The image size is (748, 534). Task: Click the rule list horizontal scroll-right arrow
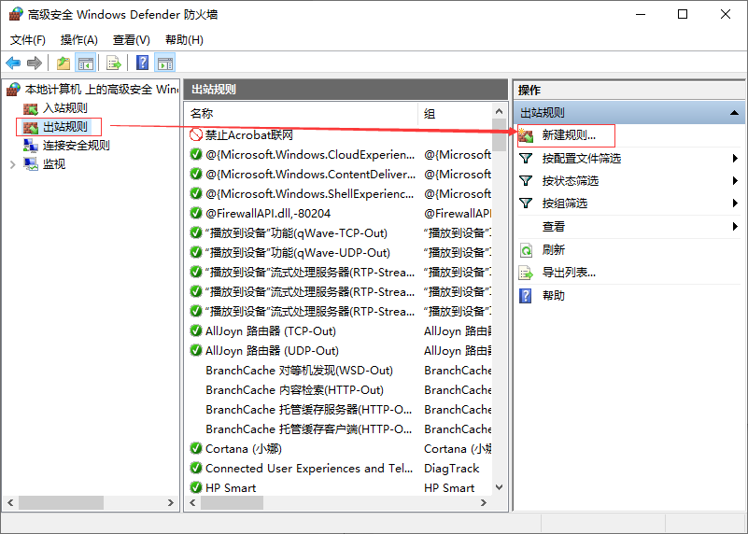click(x=484, y=502)
